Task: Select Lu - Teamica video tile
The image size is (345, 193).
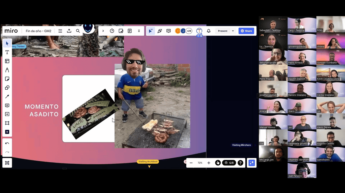Action: tap(273, 40)
